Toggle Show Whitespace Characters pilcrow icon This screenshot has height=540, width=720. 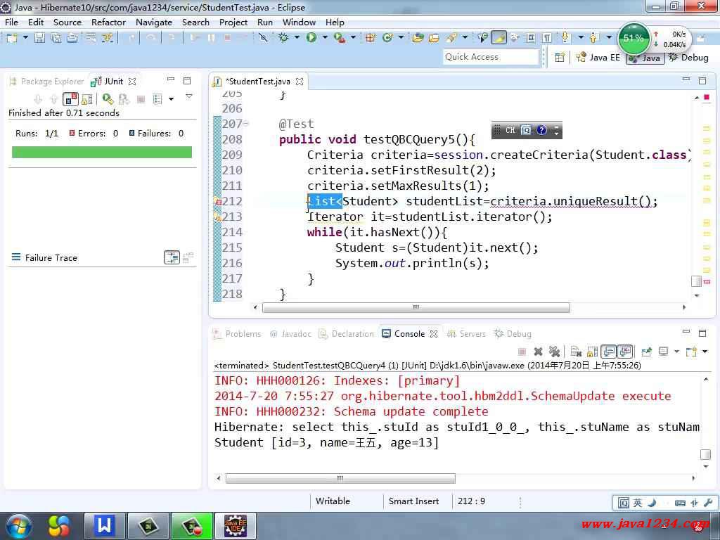tap(547, 38)
